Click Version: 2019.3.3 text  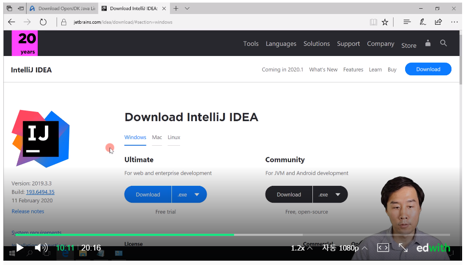(31, 183)
